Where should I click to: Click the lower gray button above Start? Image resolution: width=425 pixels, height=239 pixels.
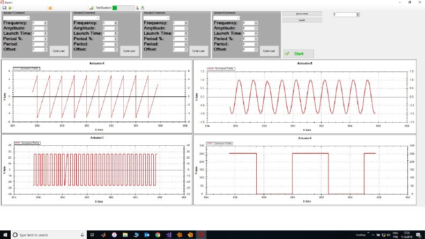pyautogui.click(x=302, y=20)
